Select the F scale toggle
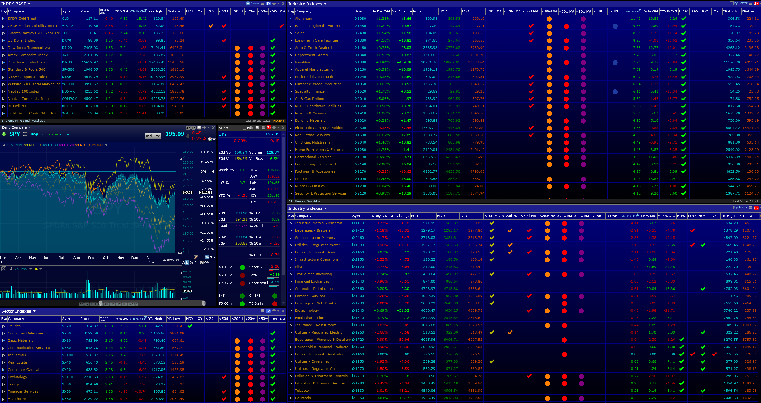This screenshot has height=403, width=761. click(x=195, y=262)
